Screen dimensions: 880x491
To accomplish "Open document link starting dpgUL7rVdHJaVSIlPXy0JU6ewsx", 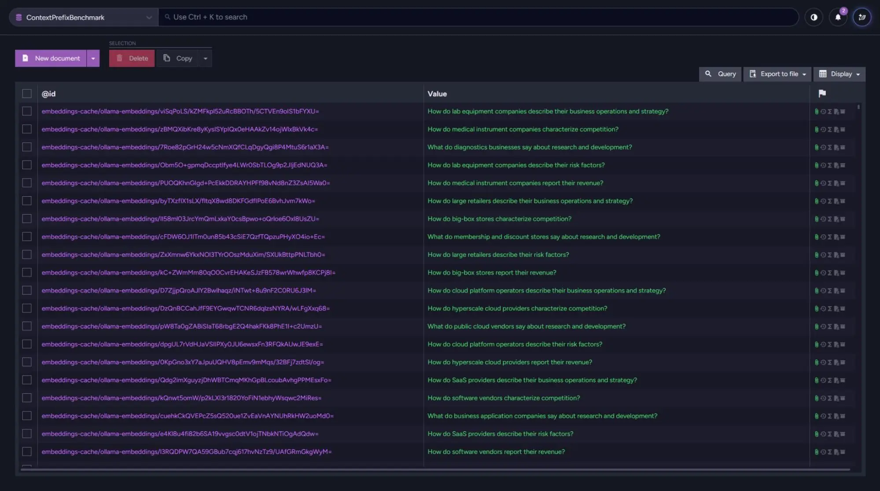I will tap(182, 344).
